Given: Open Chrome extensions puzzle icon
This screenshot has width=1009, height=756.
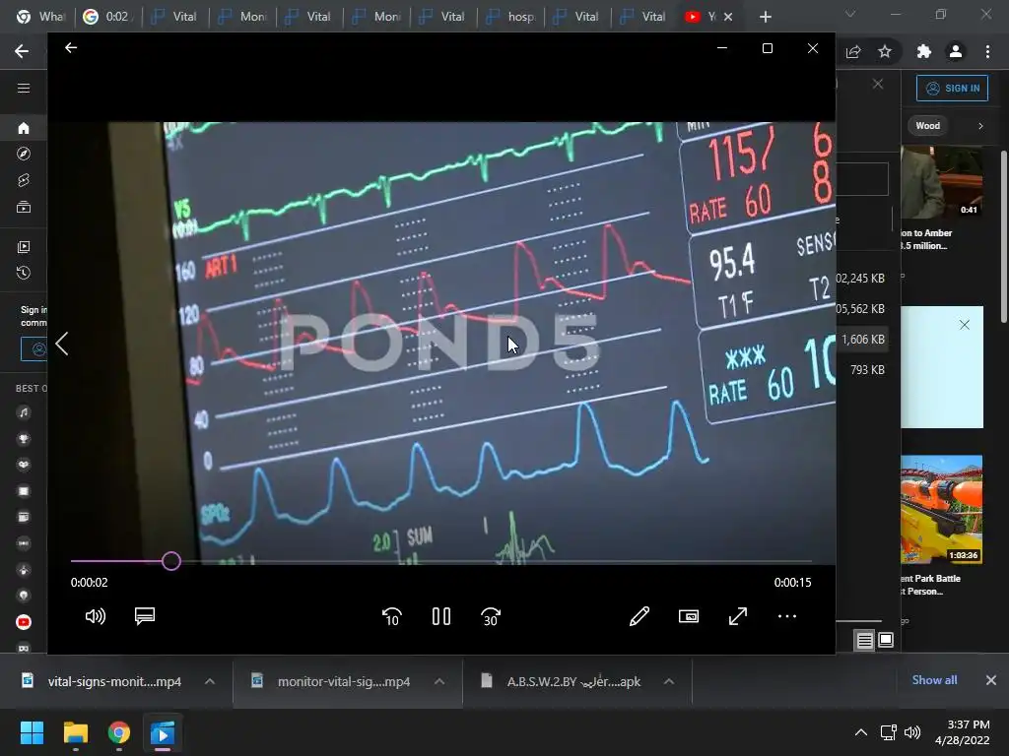Looking at the screenshot, I should pos(924,51).
